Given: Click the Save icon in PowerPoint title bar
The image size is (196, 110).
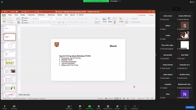Looking at the screenshot, I should click(x=25, y=12).
